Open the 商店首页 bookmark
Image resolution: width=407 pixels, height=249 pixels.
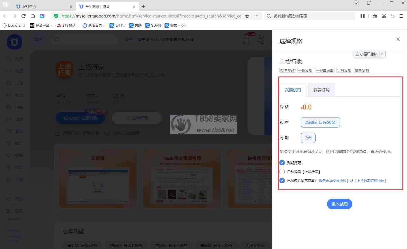click(x=92, y=26)
